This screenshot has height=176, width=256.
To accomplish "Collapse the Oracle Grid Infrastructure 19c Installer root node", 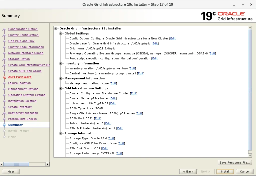I will pyautogui.click(x=56, y=28).
